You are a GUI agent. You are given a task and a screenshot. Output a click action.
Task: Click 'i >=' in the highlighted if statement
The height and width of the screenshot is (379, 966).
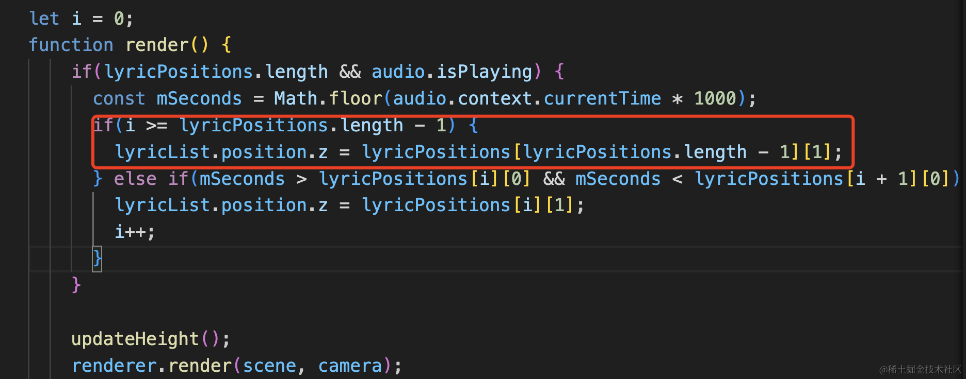coord(147,125)
